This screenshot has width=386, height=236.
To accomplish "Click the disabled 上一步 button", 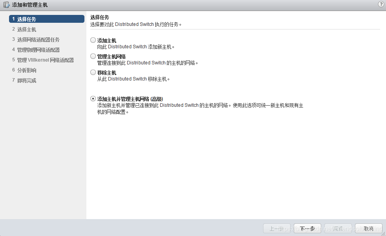I will (277, 229).
